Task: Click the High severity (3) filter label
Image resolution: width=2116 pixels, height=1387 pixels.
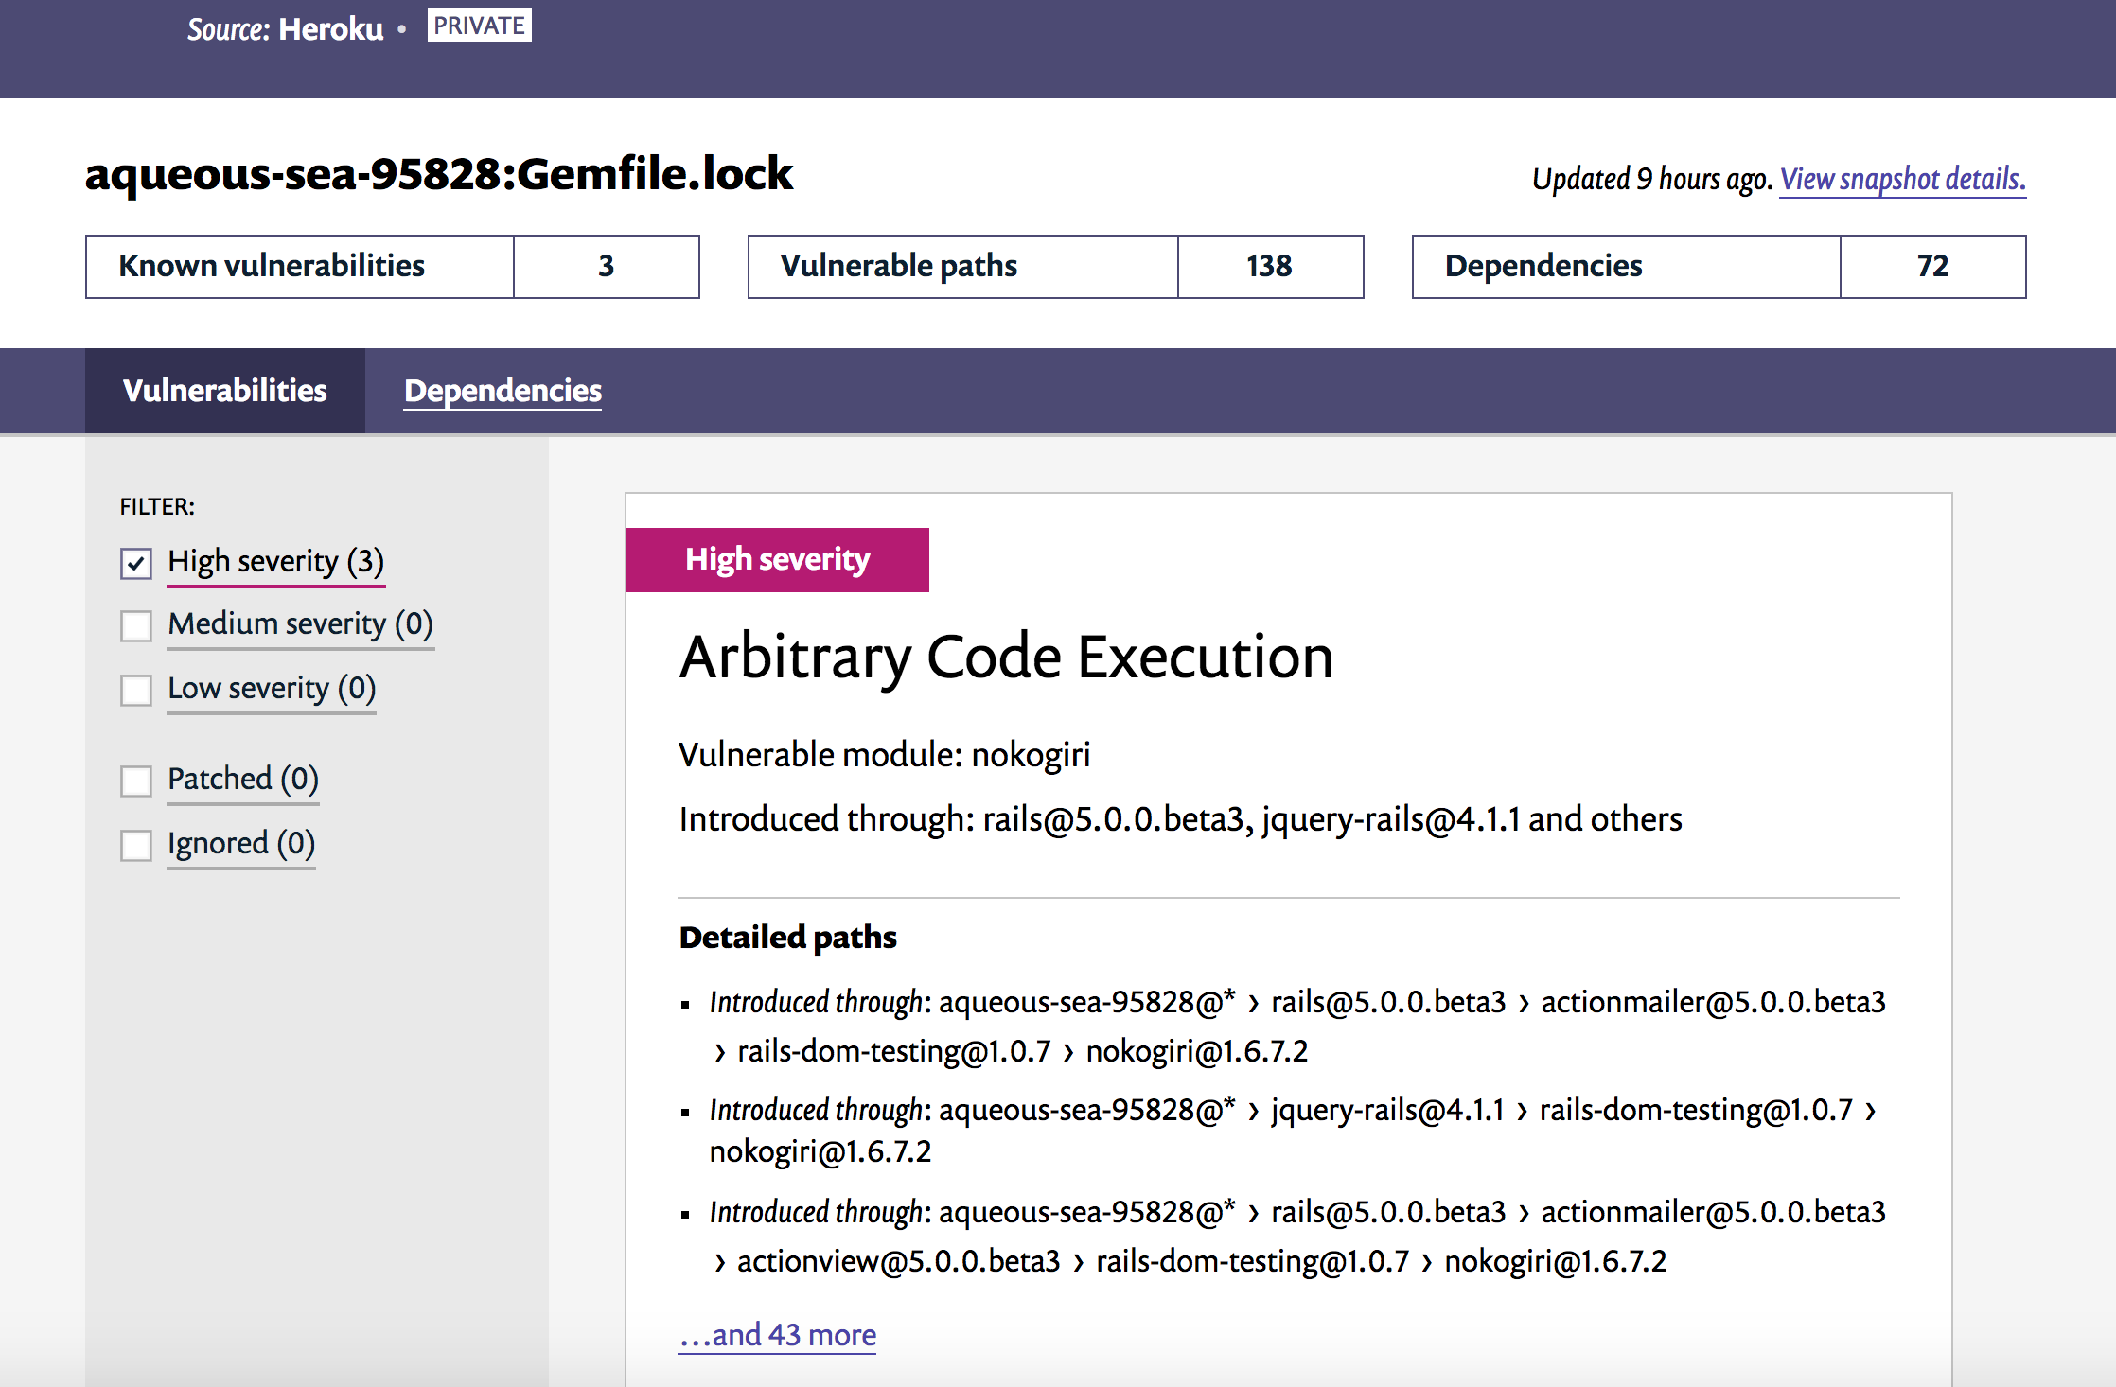Action: (x=275, y=561)
